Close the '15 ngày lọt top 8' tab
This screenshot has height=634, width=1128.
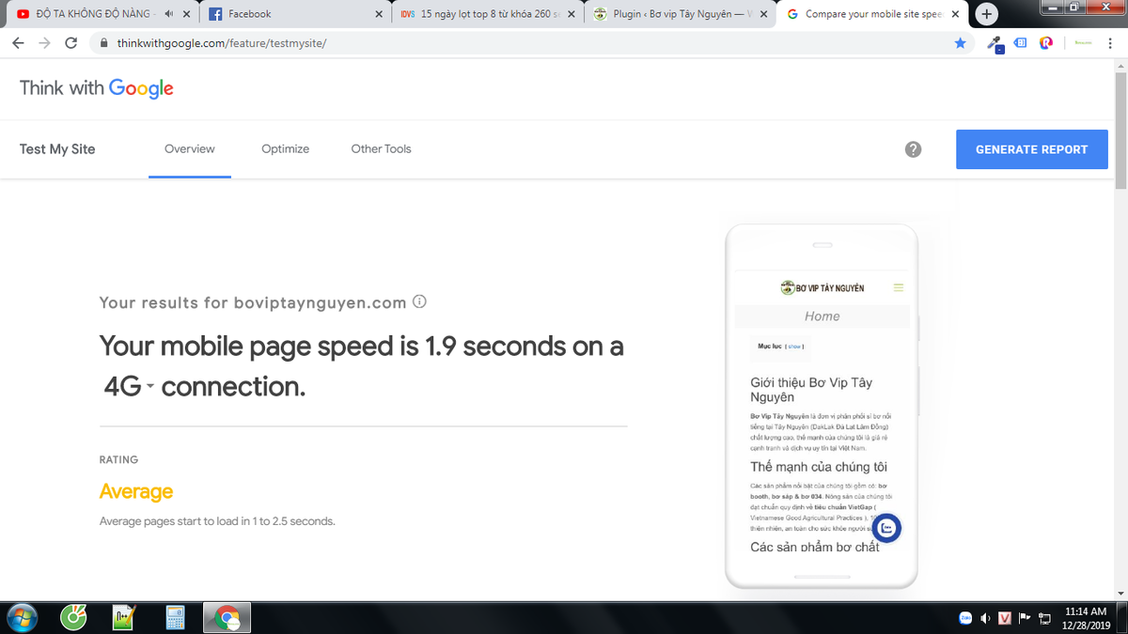click(572, 14)
